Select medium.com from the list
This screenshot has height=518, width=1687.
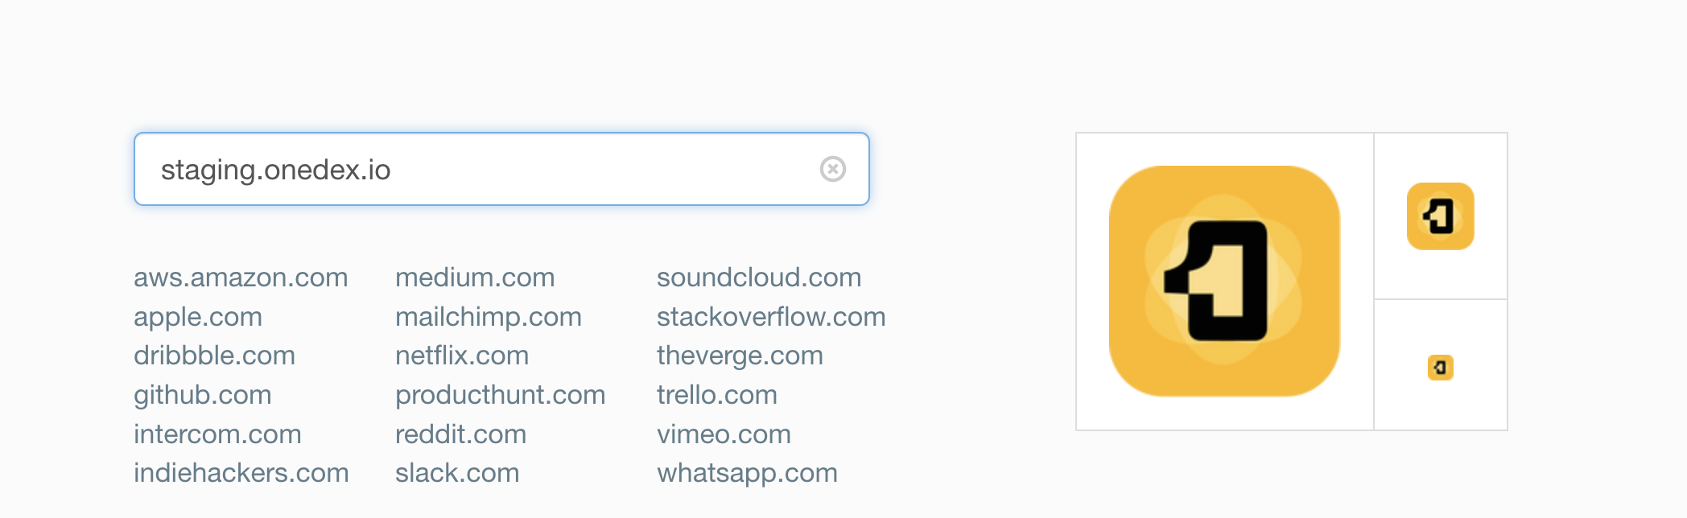pos(473,277)
